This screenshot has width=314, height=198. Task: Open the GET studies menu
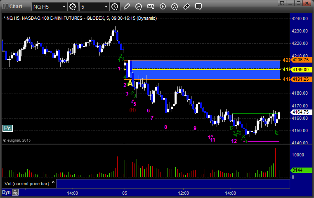click(151, 7)
